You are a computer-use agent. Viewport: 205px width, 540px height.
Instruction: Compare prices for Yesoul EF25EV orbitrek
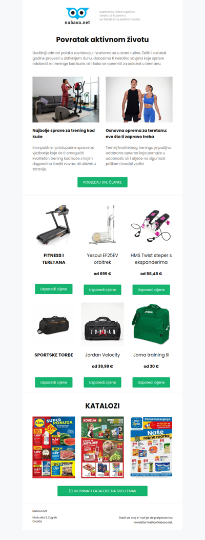coord(102,290)
